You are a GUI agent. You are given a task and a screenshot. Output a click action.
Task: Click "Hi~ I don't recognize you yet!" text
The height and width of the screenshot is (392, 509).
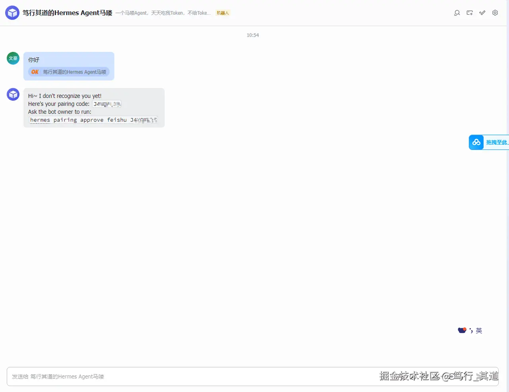tap(65, 96)
